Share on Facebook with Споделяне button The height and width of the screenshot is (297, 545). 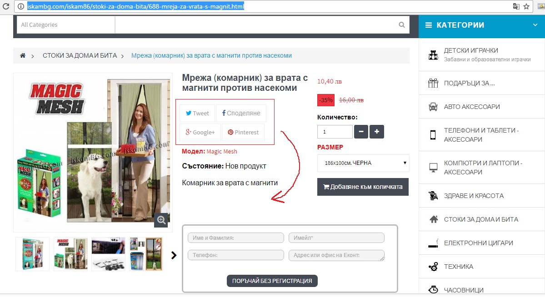tap(241, 113)
